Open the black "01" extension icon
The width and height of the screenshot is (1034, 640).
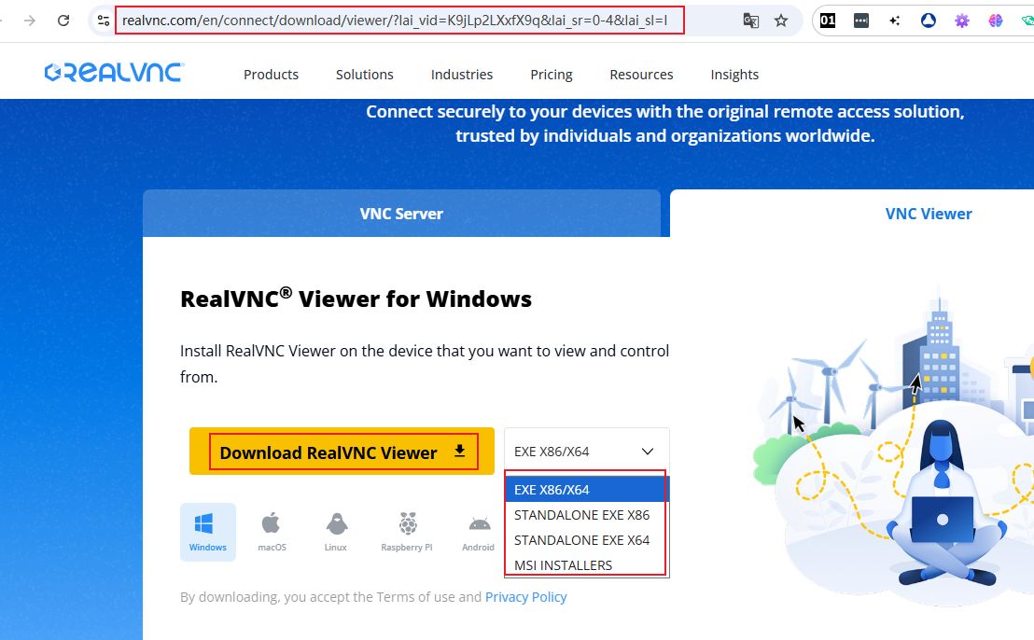(x=828, y=21)
